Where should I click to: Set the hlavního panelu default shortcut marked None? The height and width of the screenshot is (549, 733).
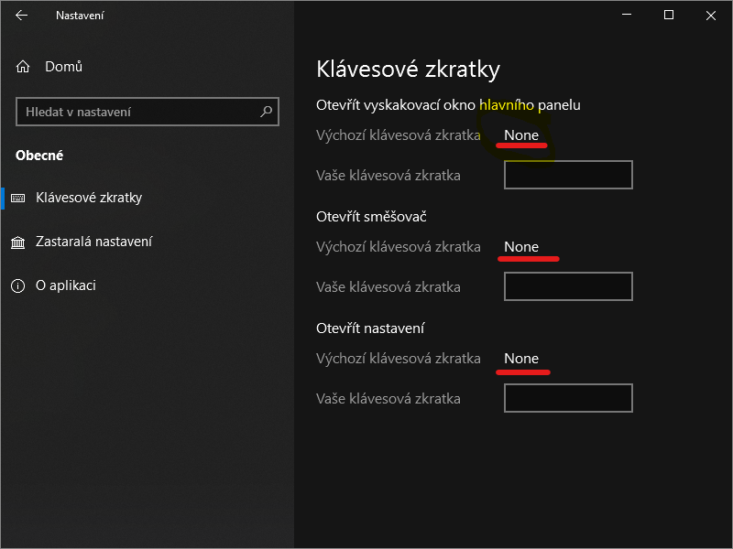(x=520, y=135)
